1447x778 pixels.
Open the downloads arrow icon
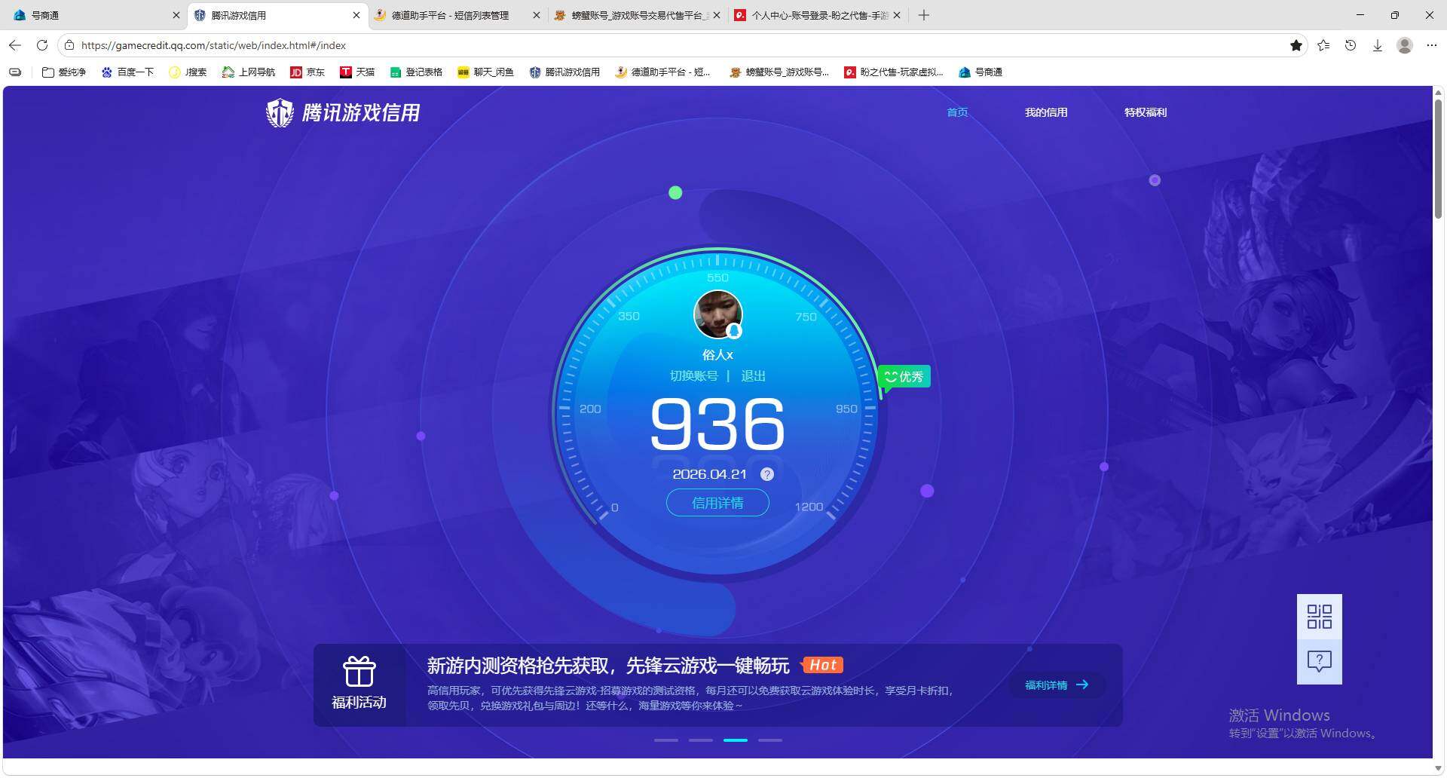(1378, 45)
